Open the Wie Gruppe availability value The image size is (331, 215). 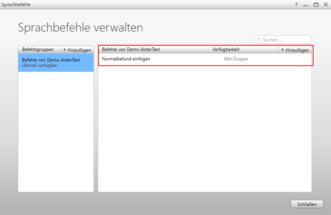[236, 59]
